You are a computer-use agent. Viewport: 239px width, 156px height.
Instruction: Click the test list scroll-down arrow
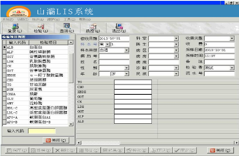pos(71,124)
